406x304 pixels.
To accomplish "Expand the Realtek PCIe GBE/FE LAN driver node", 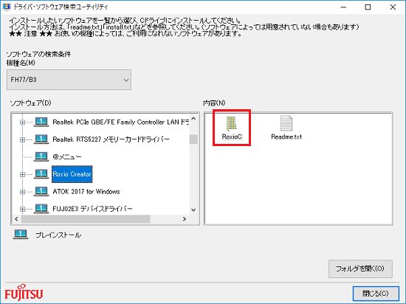I will [23, 122].
